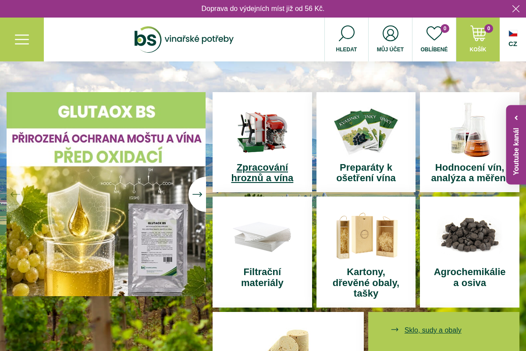This screenshot has height=351, width=526.
Task: Open the hamburger menu
Action: (22, 39)
